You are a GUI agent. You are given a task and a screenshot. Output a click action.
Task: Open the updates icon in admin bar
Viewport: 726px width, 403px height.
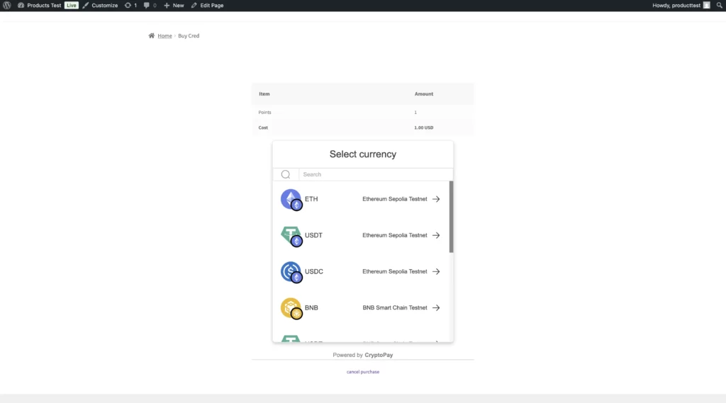(x=130, y=5)
